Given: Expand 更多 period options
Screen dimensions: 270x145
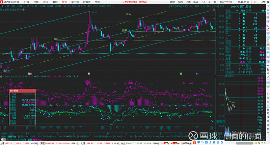Looking at the screenshot, I should (x=110, y=6).
